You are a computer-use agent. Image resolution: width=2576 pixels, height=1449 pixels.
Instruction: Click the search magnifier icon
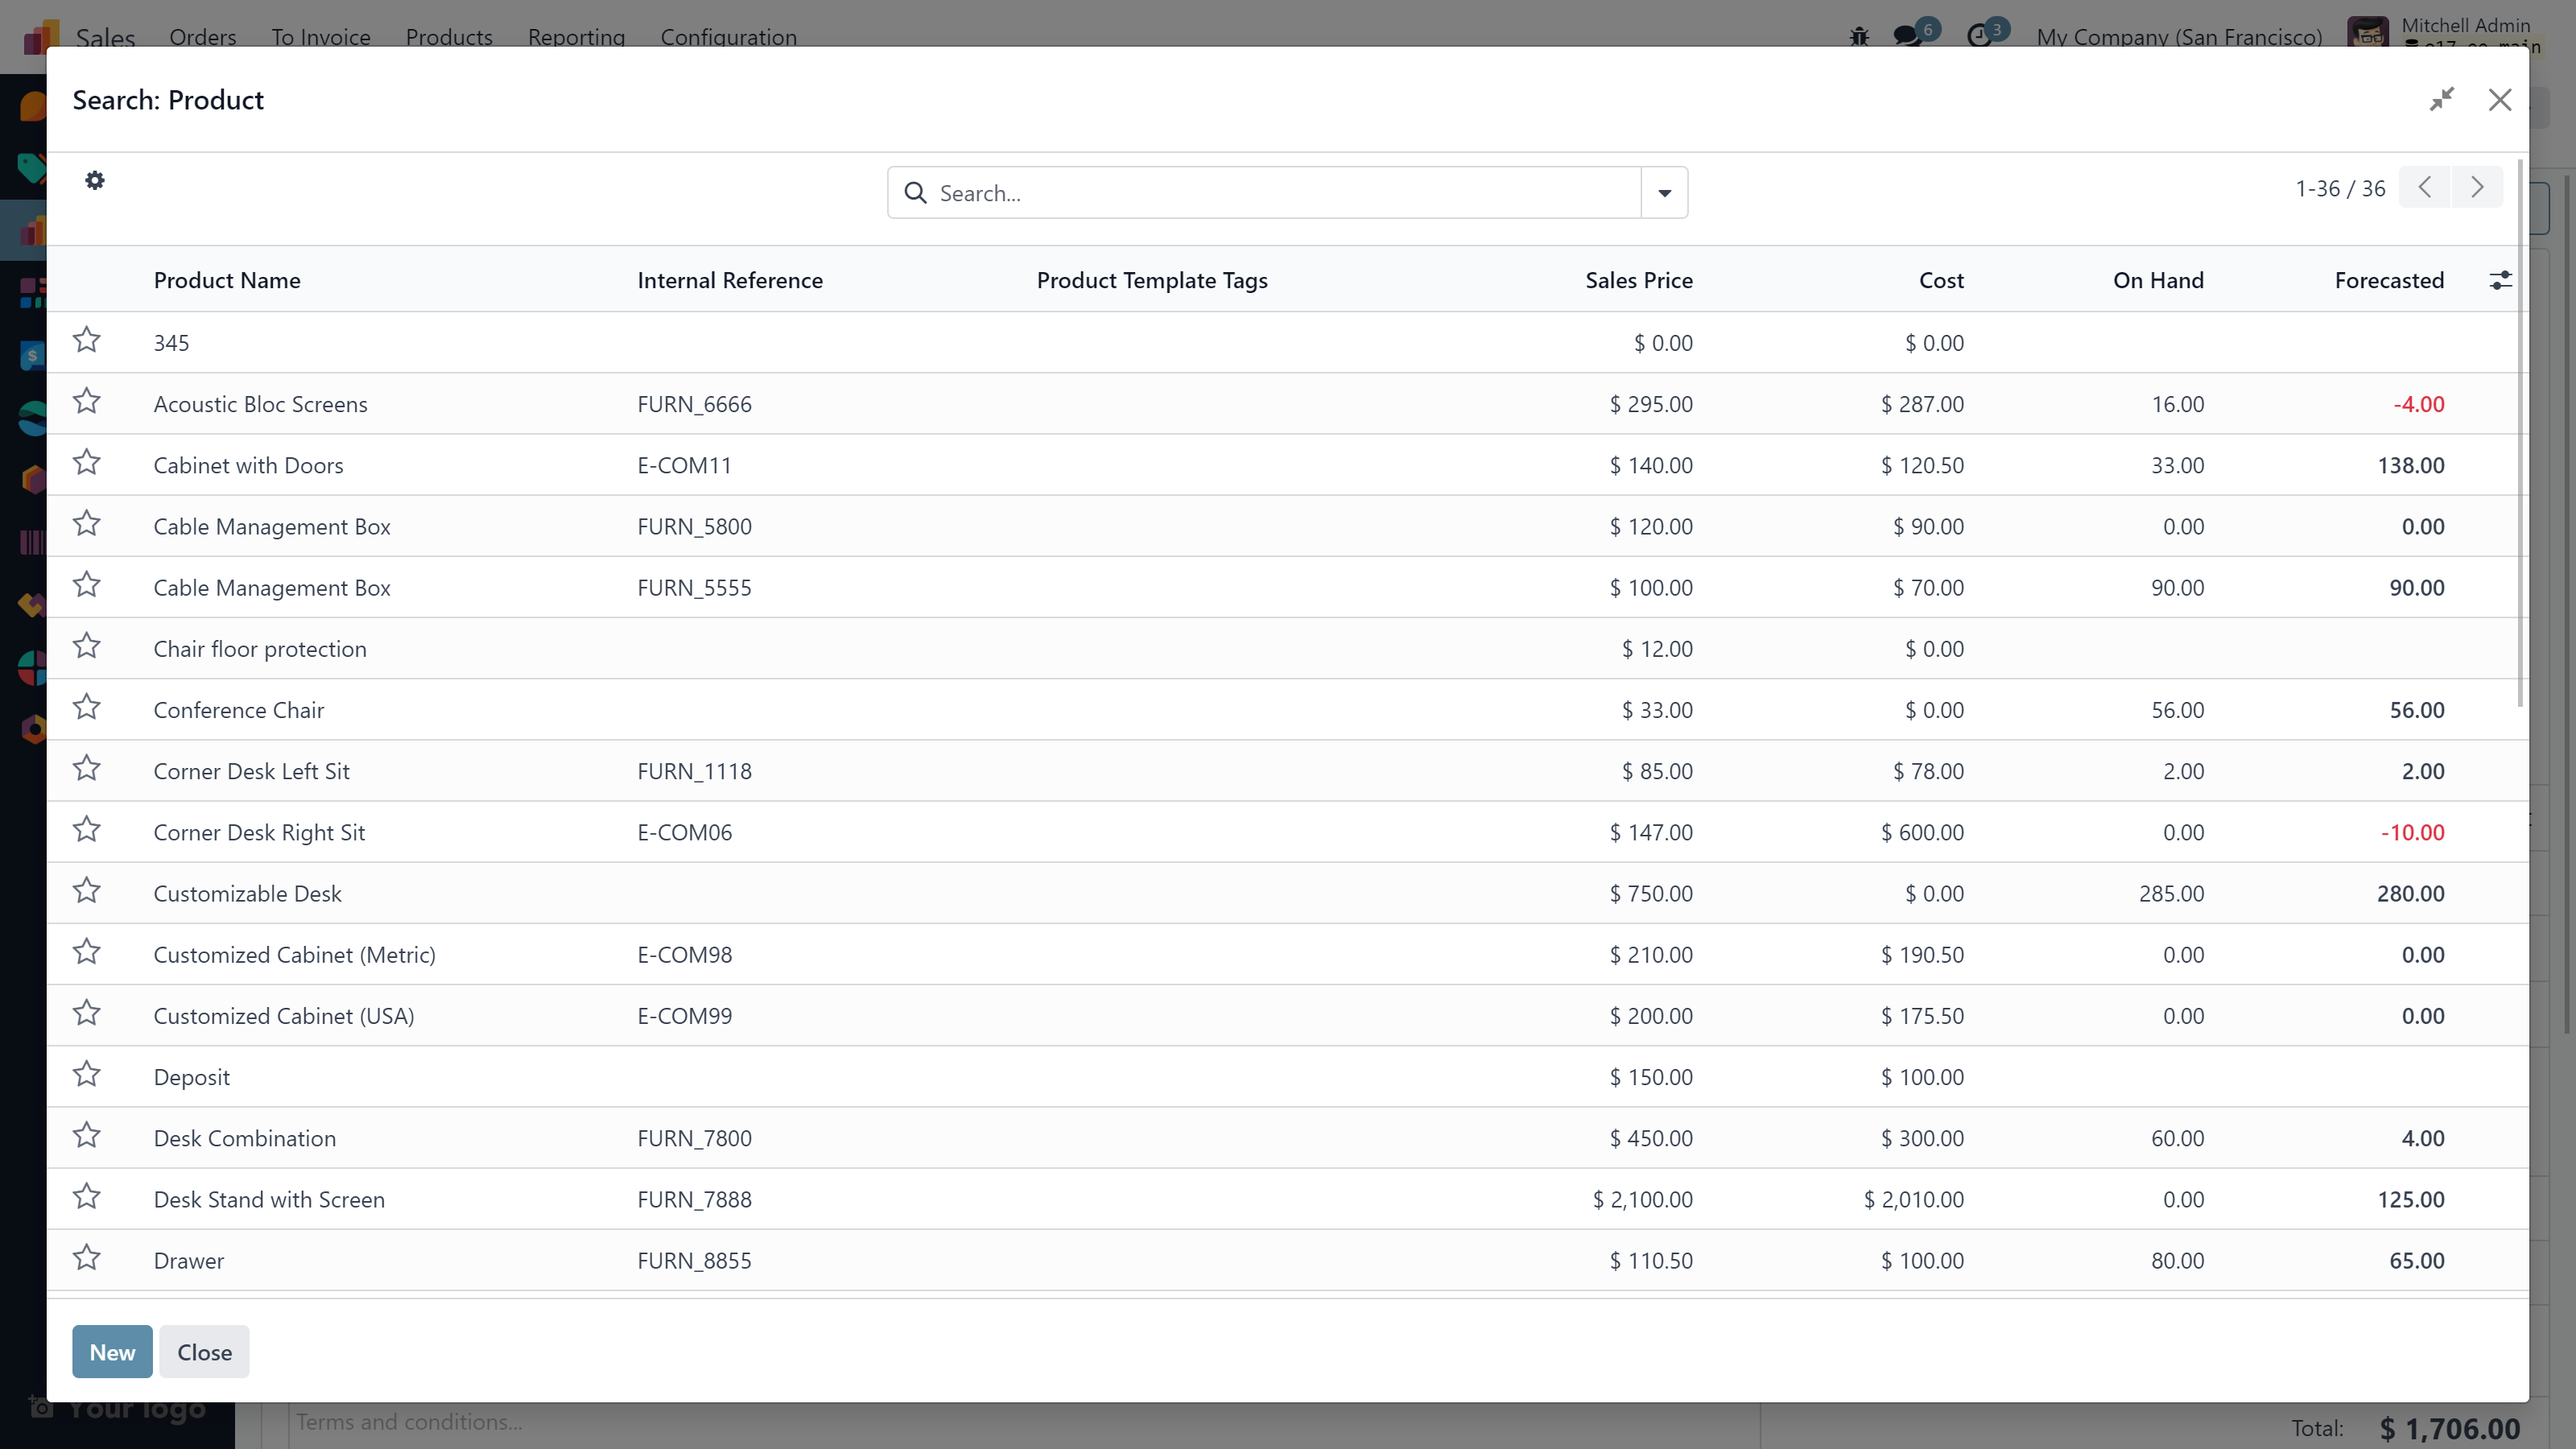coord(915,193)
